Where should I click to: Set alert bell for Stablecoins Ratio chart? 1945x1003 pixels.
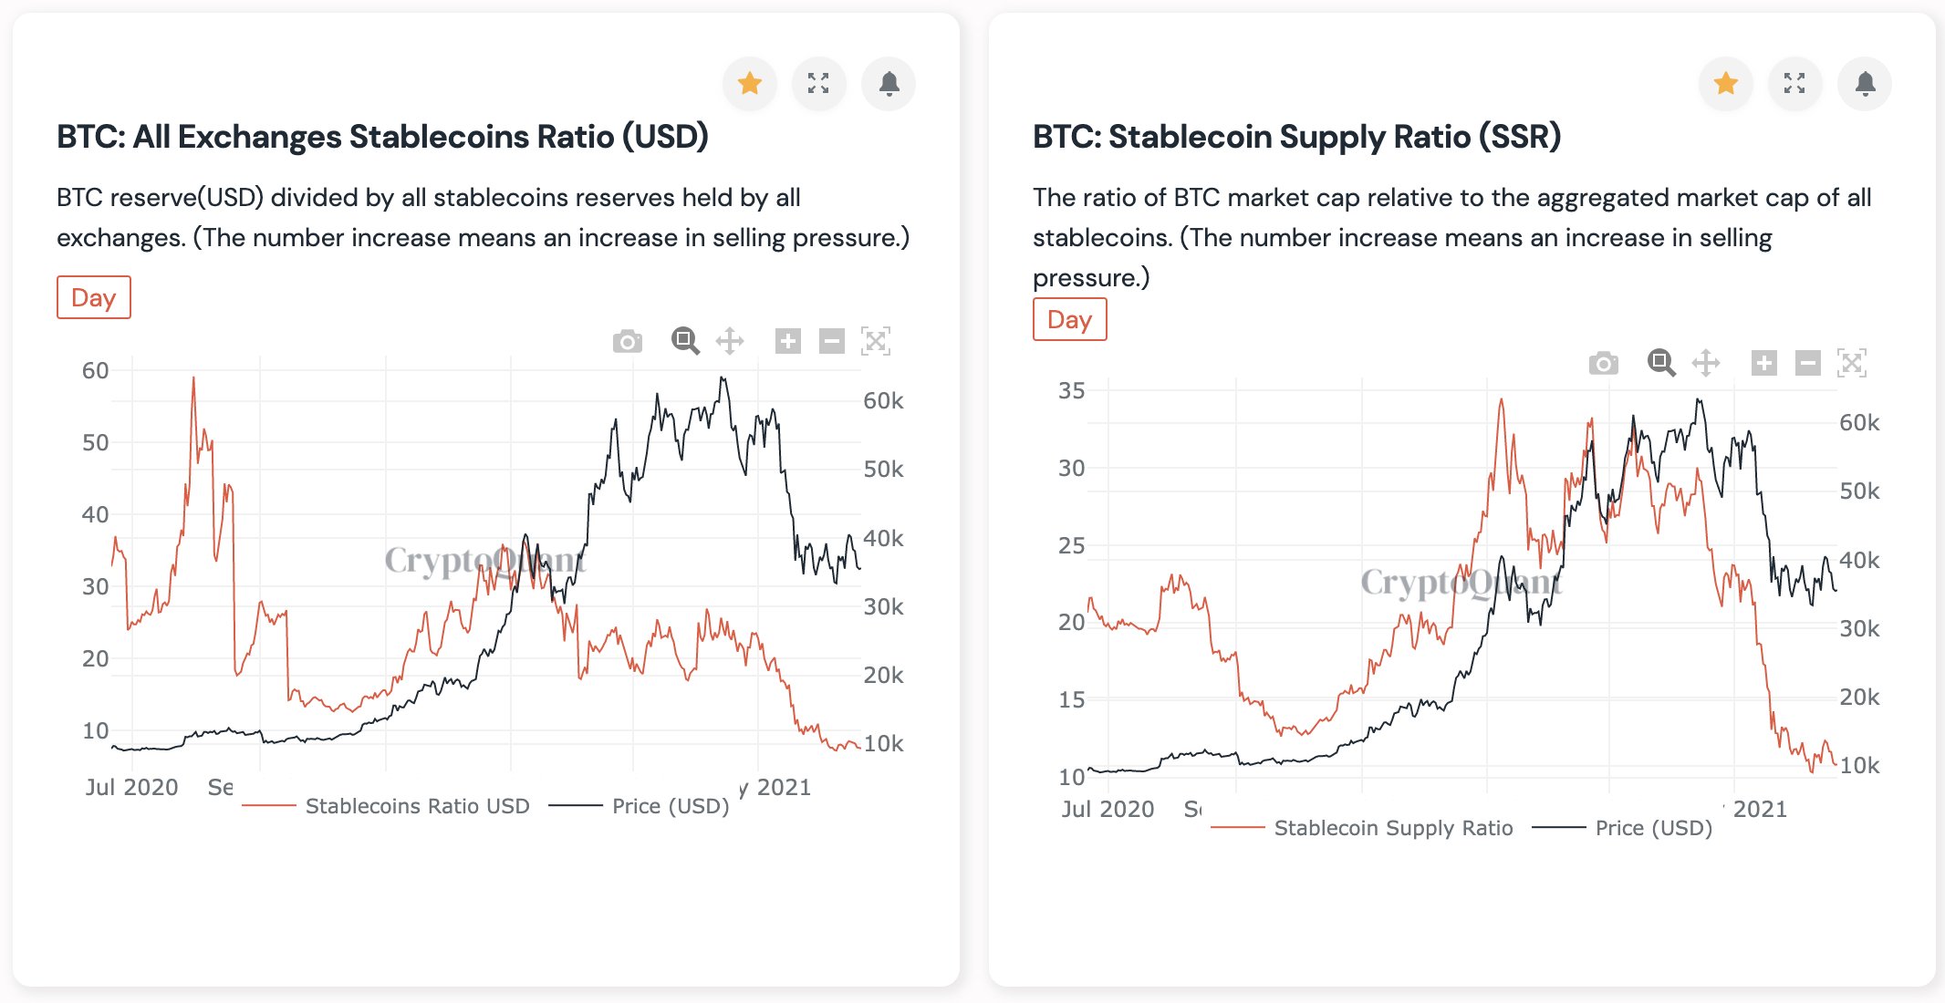pos(889,84)
